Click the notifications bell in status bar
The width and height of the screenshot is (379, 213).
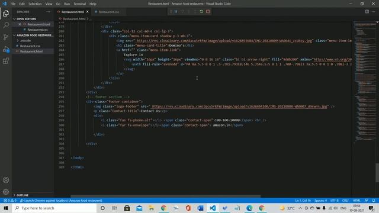[374, 201]
